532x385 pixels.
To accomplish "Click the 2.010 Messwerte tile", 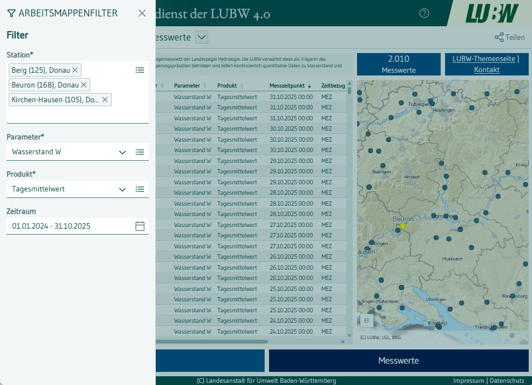I will point(399,64).
